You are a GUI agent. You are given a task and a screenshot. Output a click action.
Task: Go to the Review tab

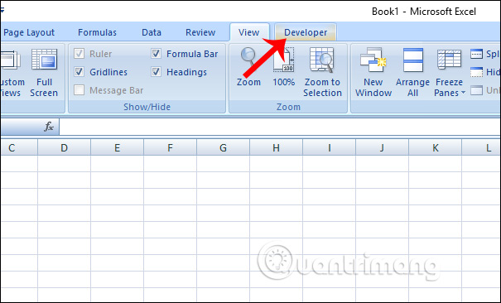coord(200,32)
